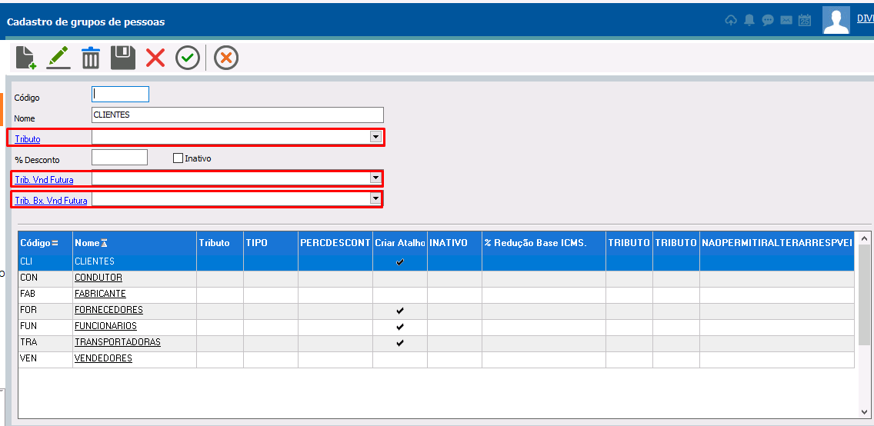Select the CON code cell

coord(45,278)
